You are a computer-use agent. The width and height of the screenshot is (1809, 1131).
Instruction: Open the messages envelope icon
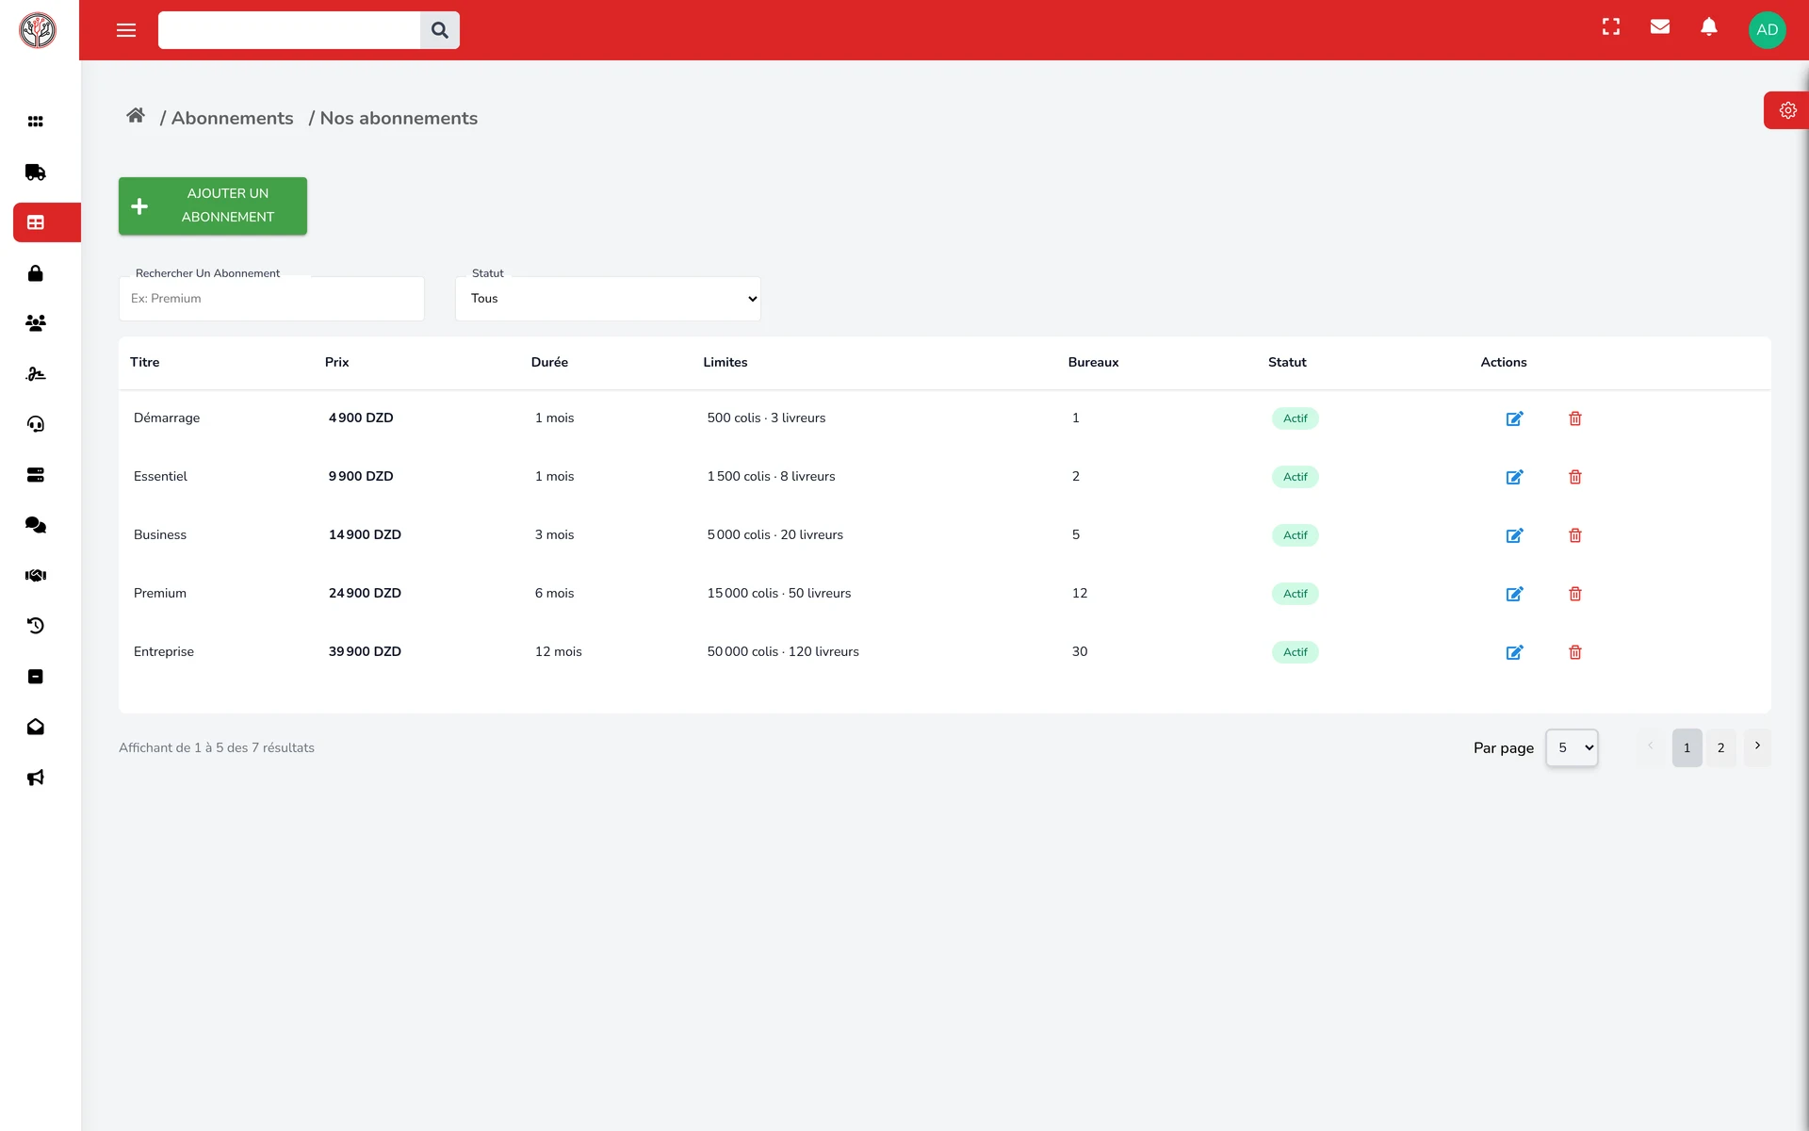point(1660,27)
